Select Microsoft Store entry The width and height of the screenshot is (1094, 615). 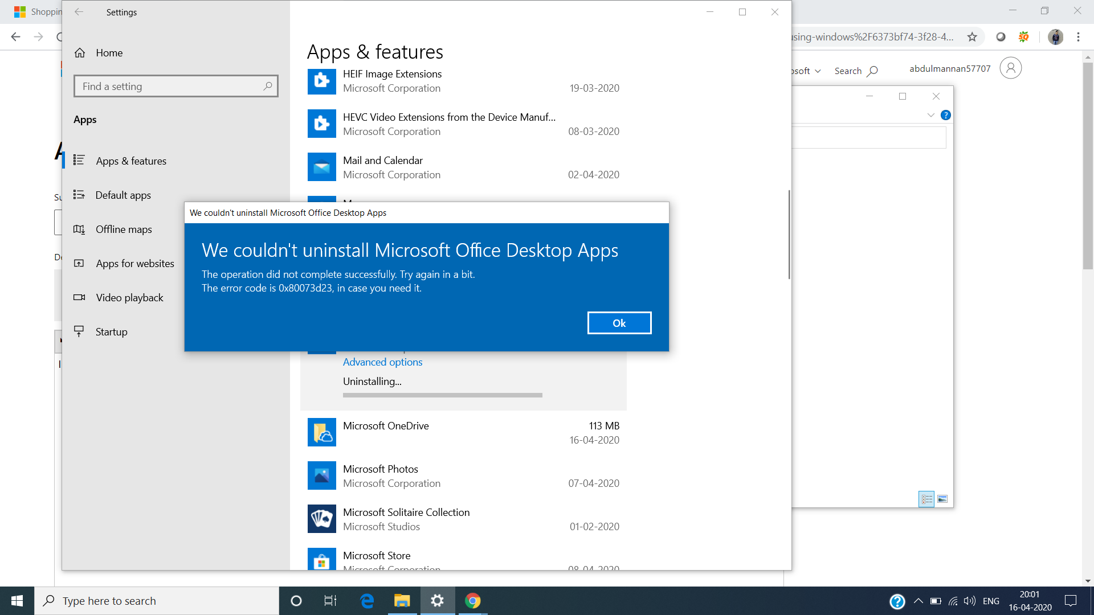click(x=463, y=557)
